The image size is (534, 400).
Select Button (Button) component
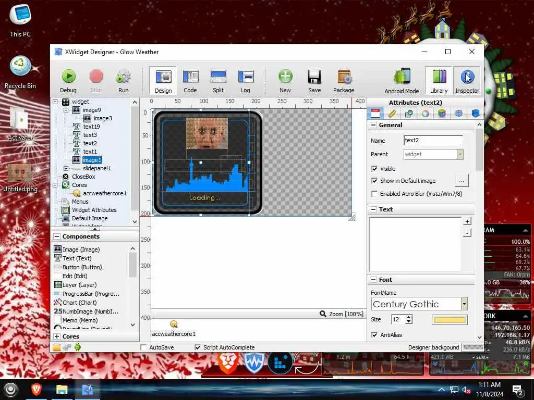pyautogui.click(x=78, y=267)
